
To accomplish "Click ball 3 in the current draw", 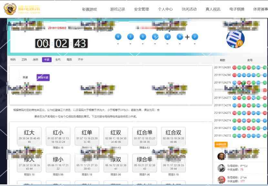I will (130, 37).
